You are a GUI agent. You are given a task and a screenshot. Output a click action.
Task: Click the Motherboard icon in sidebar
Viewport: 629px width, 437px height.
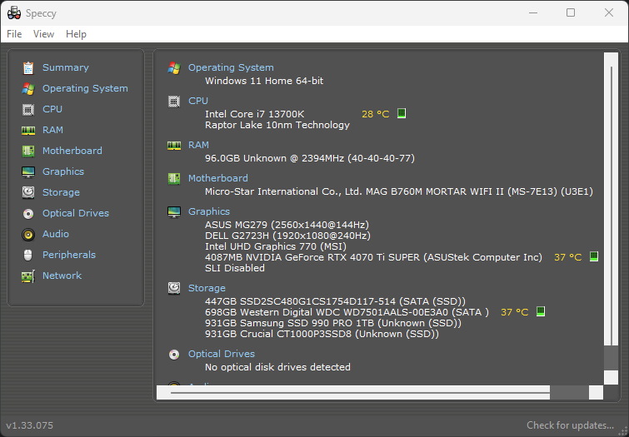[28, 151]
